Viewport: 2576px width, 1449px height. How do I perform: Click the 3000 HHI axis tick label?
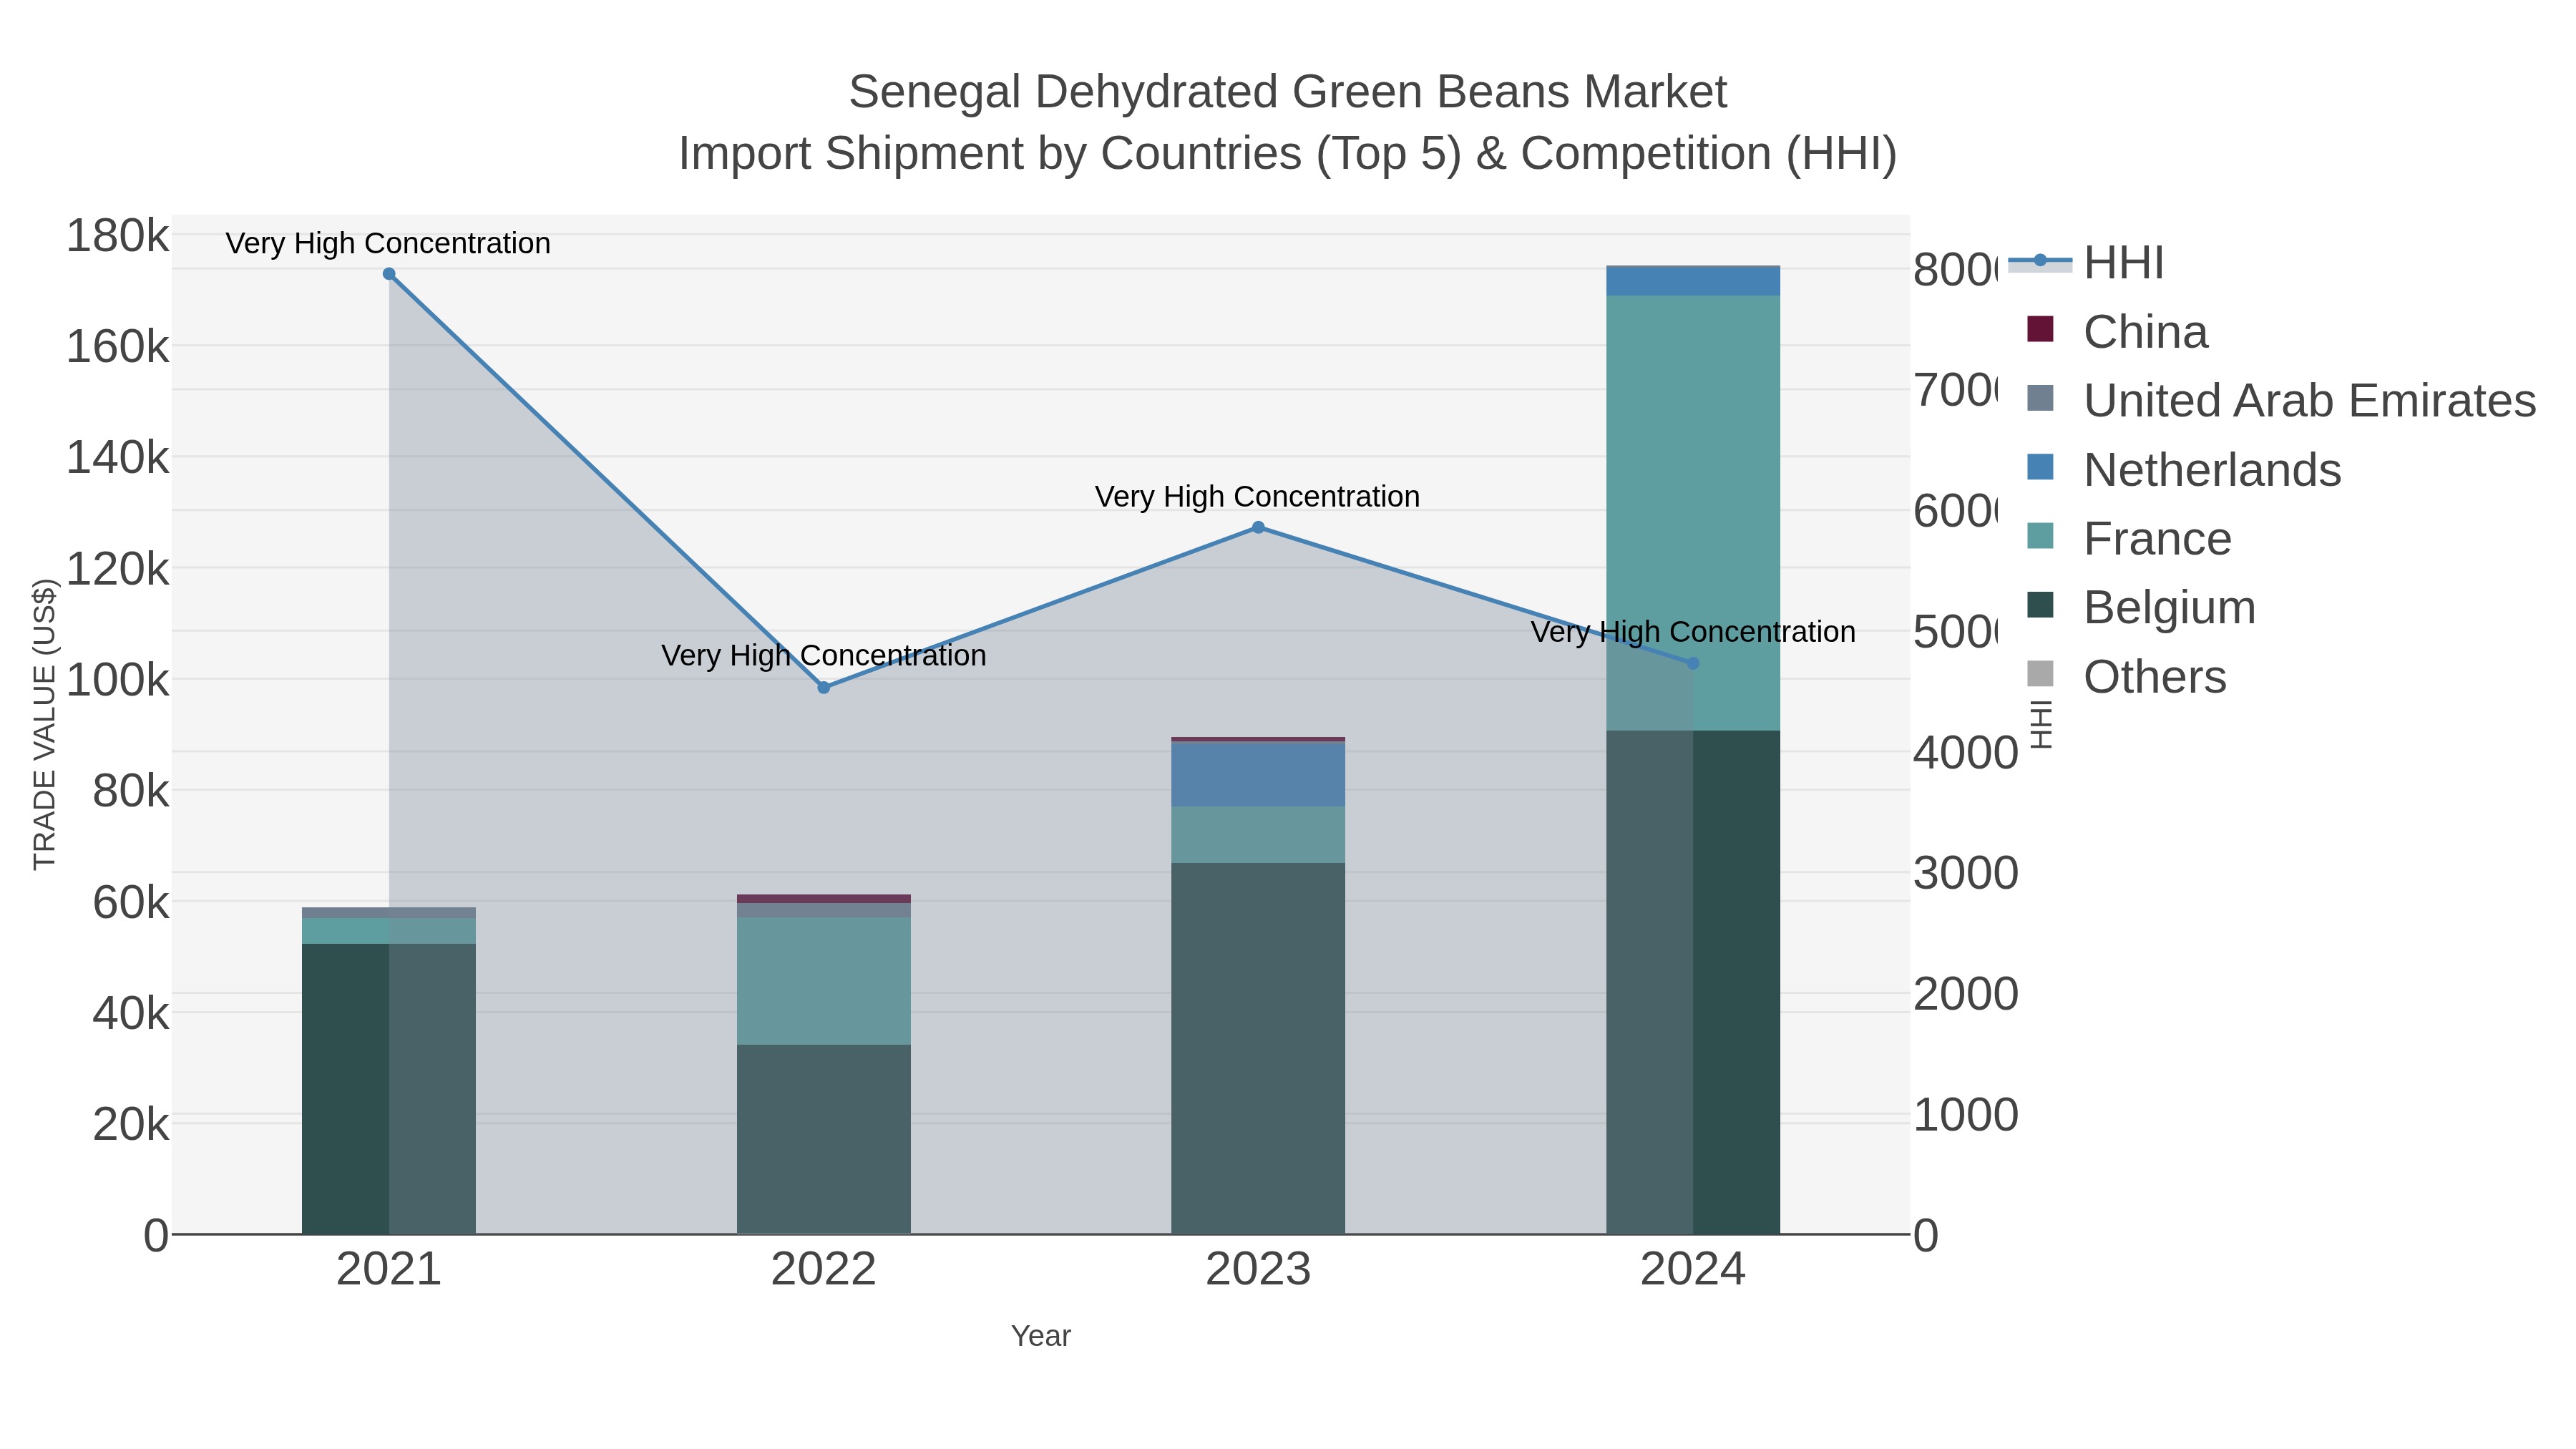click(1966, 874)
